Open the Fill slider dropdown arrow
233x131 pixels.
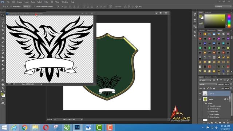pos(231,88)
